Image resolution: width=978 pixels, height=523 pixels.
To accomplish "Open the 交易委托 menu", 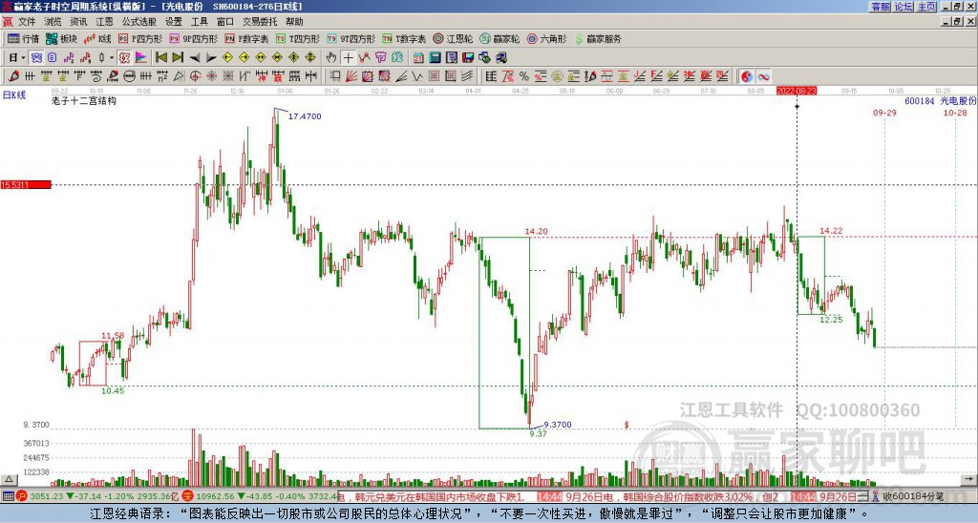I will pyautogui.click(x=260, y=22).
